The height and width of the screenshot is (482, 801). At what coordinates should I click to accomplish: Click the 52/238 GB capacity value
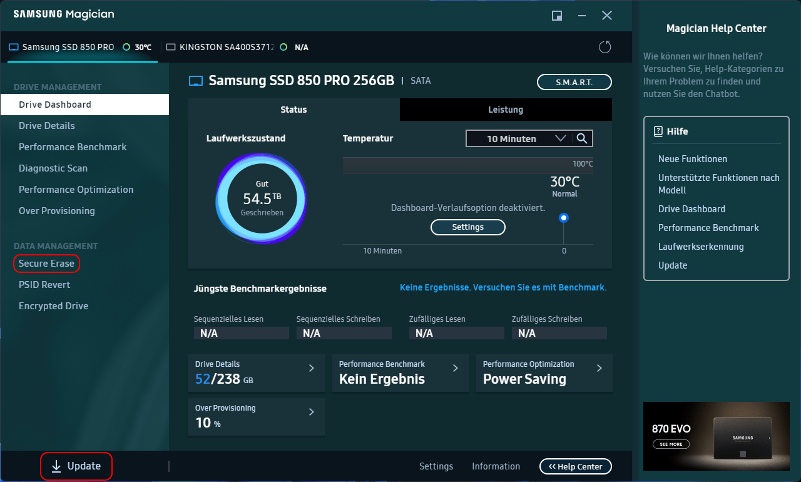tap(224, 379)
